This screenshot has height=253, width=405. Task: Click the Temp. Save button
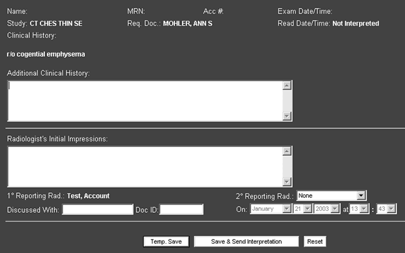[166, 242]
